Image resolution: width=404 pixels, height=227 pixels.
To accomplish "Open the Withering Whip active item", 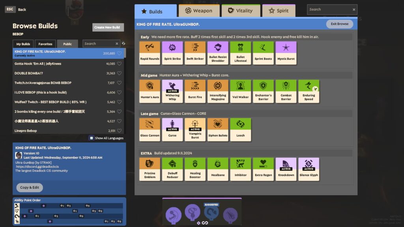I will point(172,91).
